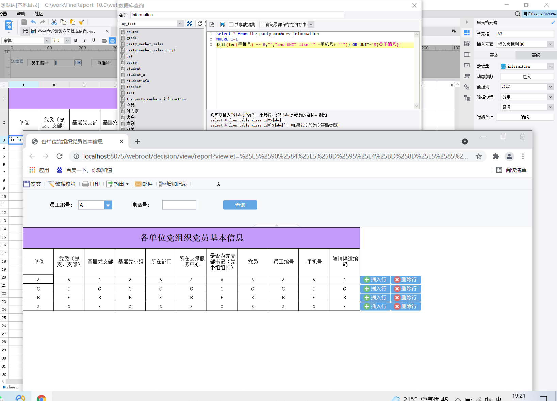557x401 pixels.
Task: Click the dataset name field containing information
Action: tap(237, 15)
